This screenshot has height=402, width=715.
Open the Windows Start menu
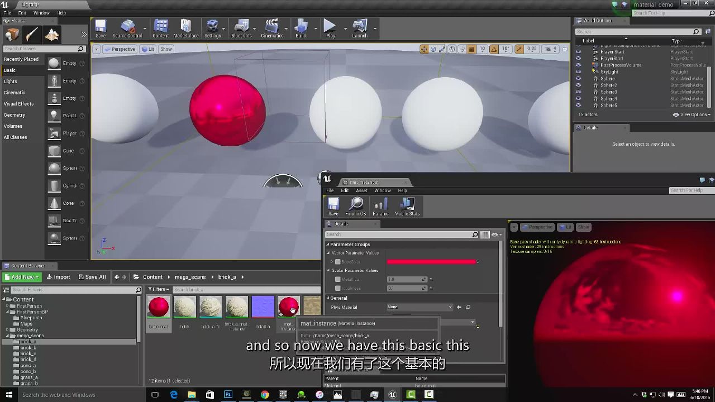point(8,395)
